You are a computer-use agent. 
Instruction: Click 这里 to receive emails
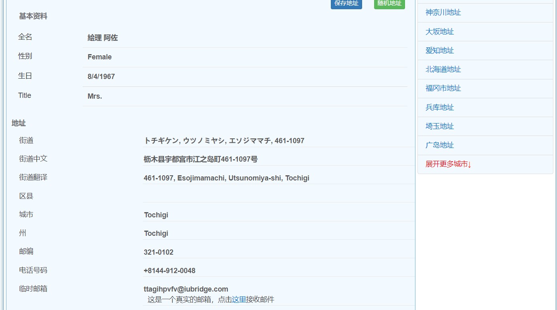pyautogui.click(x=238, y=299)
